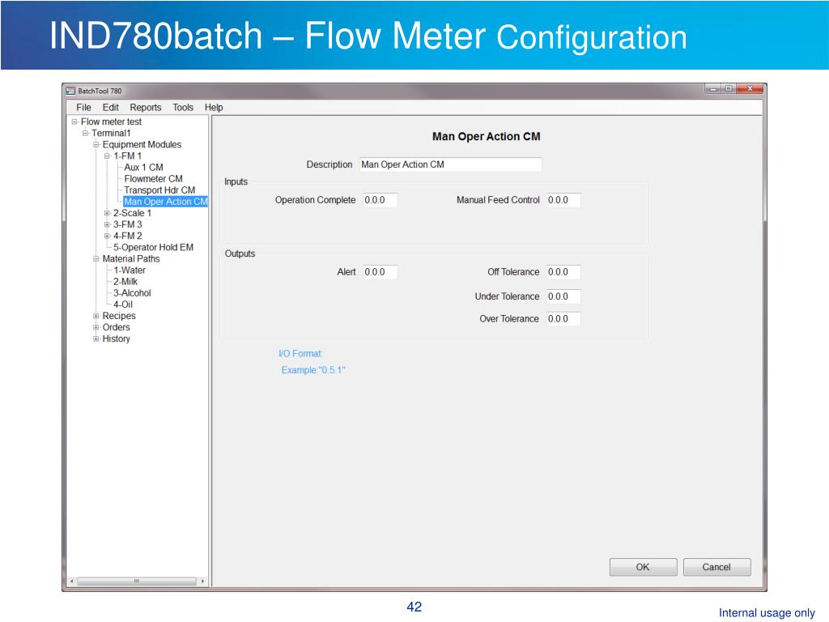
Task: Select the 2-Scale 1 label
Action: pyautogui.click(x=132, y=213)
